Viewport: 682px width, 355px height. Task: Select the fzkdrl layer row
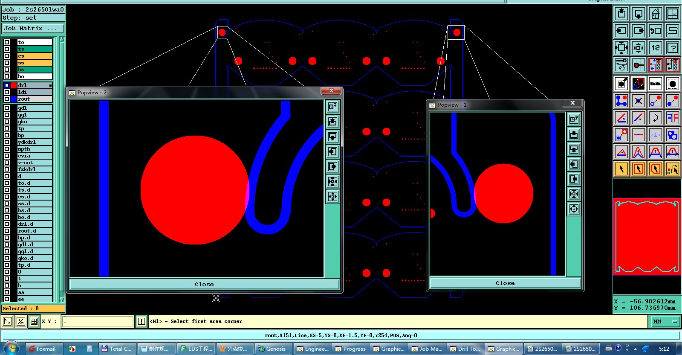tap(35, 169)
